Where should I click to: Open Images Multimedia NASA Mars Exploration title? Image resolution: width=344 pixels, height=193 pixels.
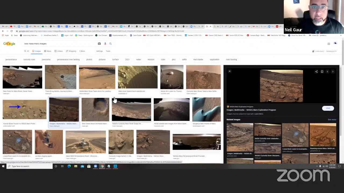[251, 110]
